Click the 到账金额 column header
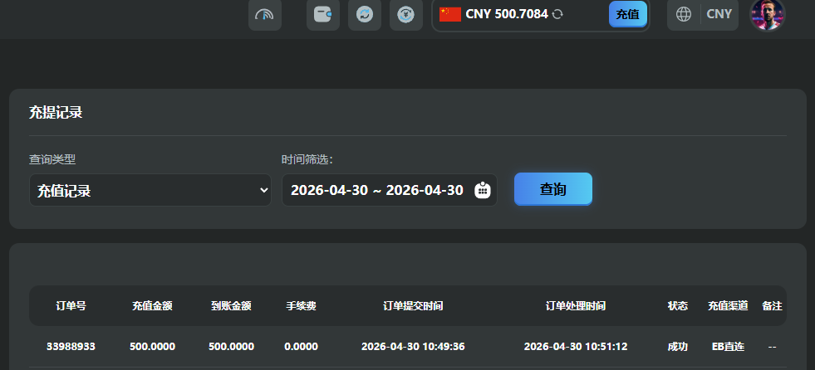815x370 pixels. 231,306
